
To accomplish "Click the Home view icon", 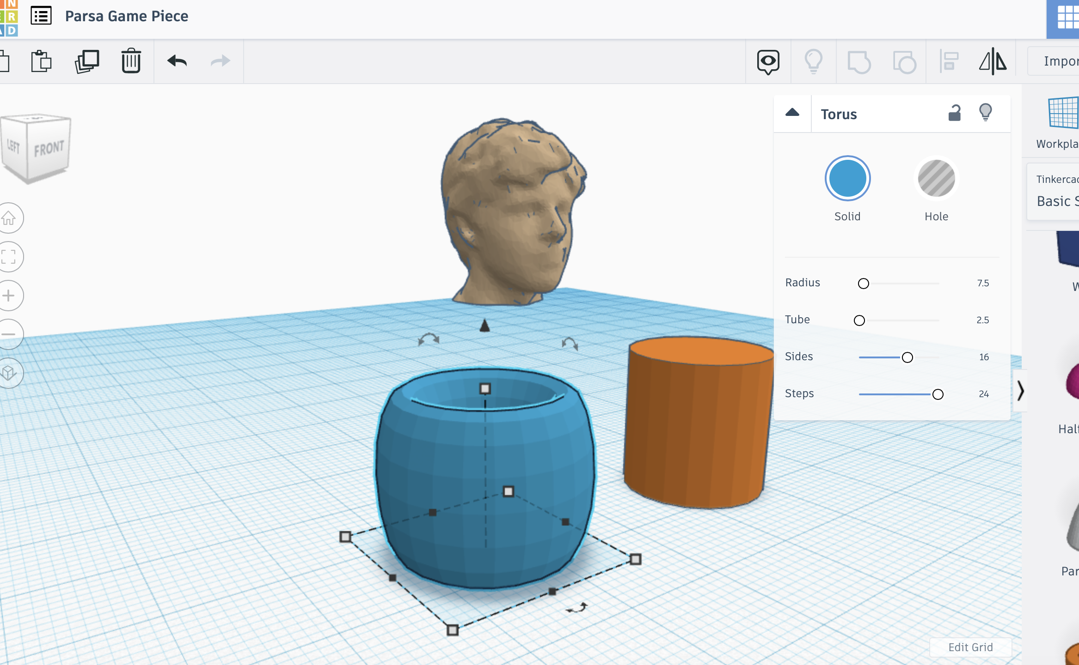I will 9,218.
